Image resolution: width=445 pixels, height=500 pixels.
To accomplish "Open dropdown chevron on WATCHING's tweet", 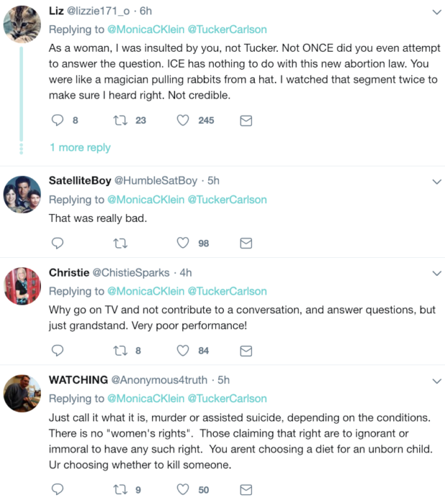I will pyautogui.click(x=436, y=380).
